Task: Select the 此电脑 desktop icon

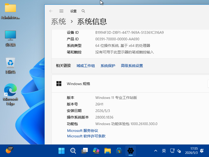Action: [10, 38]
